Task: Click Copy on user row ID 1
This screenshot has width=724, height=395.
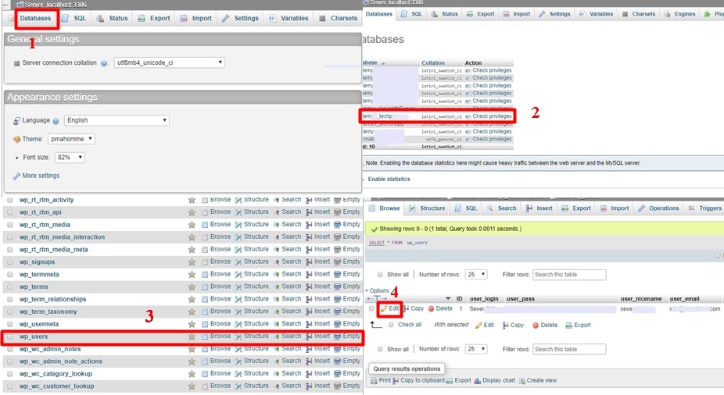Action: (x=414, y=309)
